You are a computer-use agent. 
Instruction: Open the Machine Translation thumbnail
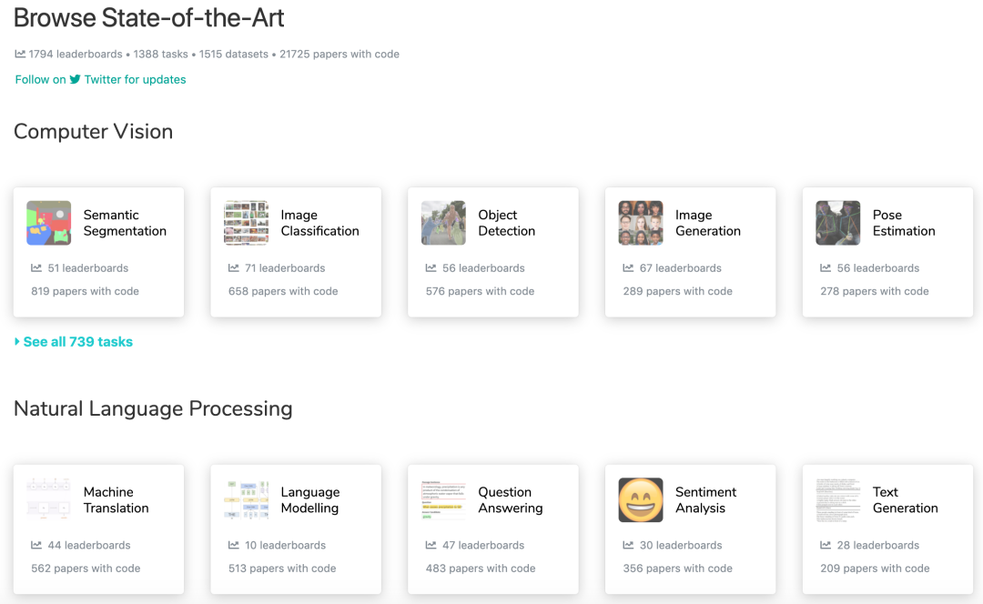[49, 500]
